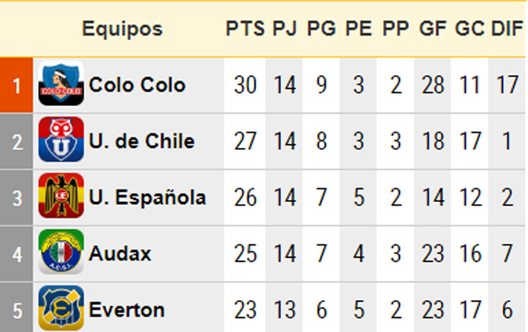Click the DIF column header

point(507,28)
